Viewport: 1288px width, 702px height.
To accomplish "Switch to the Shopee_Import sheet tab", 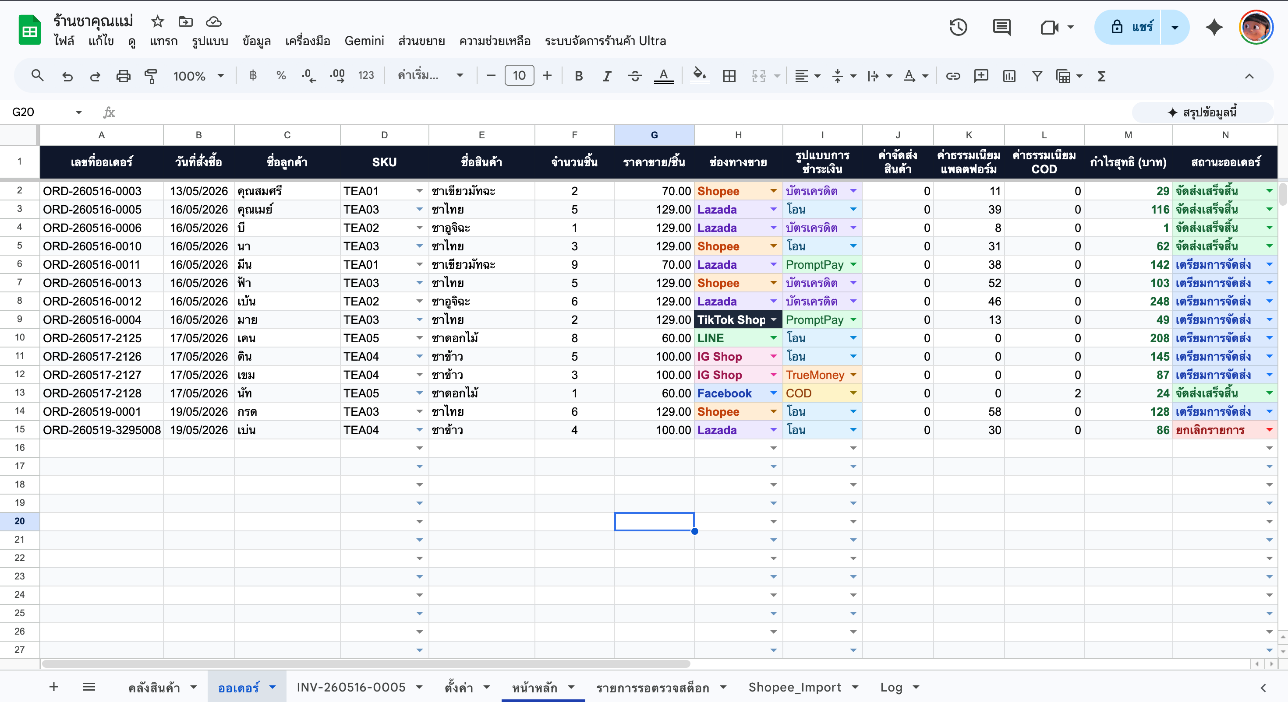I will [795, 688].
